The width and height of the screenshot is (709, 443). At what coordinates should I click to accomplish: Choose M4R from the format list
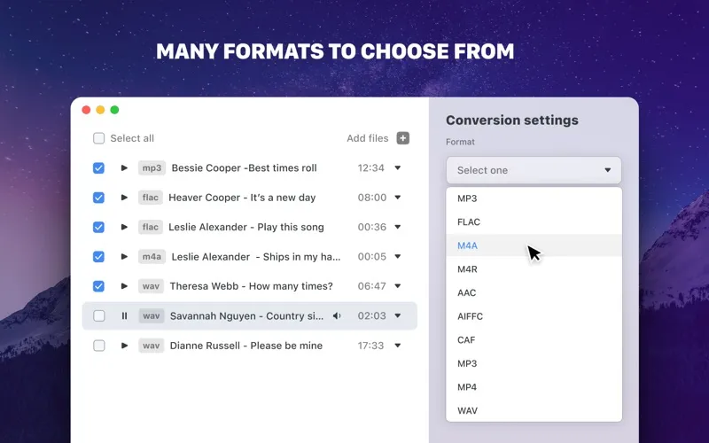(534, 269)
